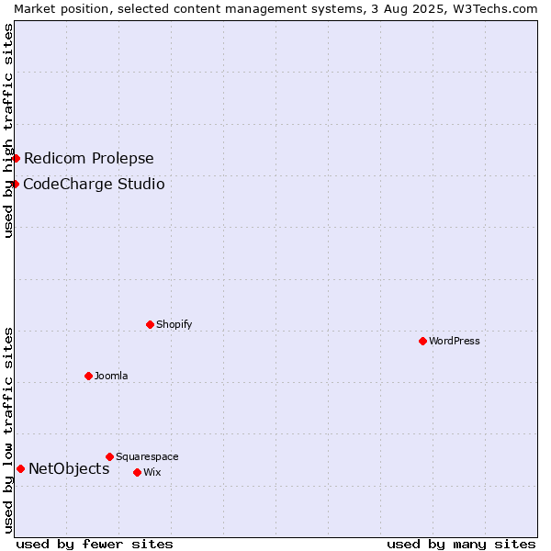
Task: Click the 'used by many sites' axis label
Action: 461,545
